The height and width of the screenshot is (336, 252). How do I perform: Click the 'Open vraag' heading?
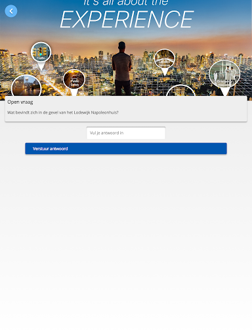20,102
